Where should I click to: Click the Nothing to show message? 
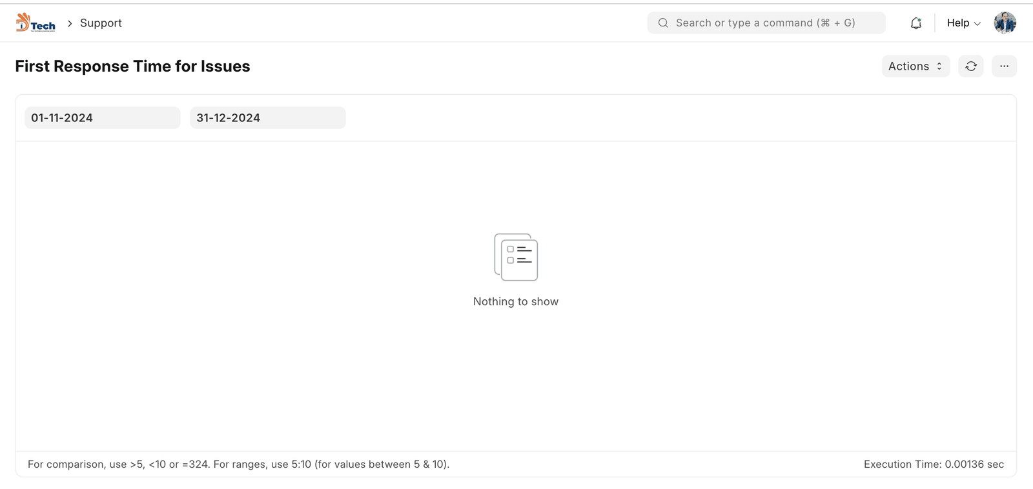pyautogui.click(x=516, y=301)
